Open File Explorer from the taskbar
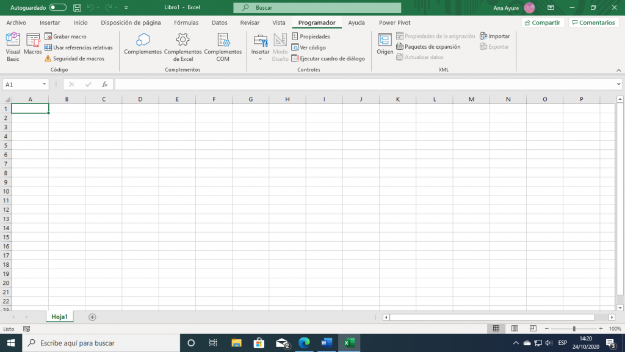 tap(236, 343)
